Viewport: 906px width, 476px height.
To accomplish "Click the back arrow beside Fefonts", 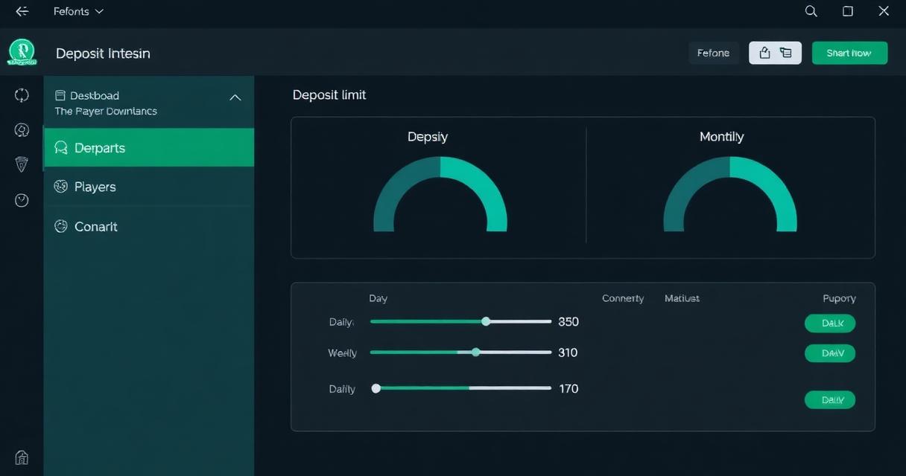I will coord(22,11).
